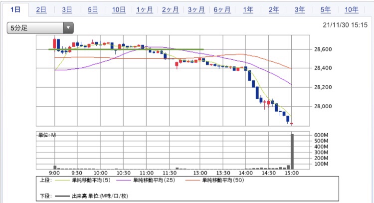
Task: Switch to the 2日 period tab
Action: [41, 10]
